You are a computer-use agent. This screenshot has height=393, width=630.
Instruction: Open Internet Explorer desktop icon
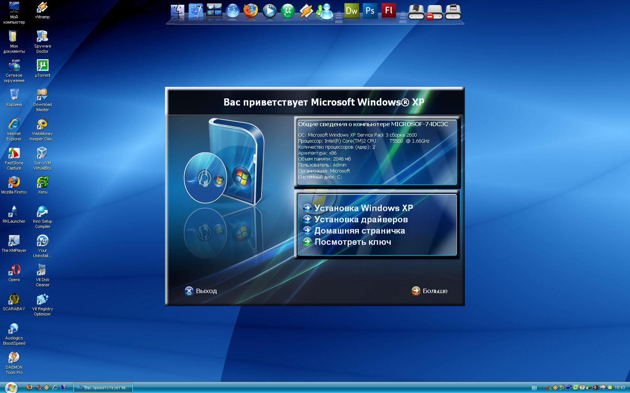tap(14, 129)
